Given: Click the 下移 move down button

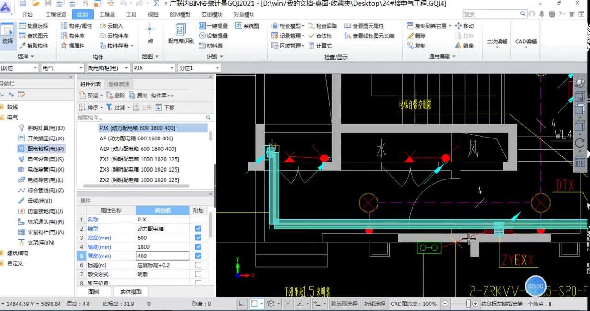Looking at the screenshot, I should coord(165,107).
